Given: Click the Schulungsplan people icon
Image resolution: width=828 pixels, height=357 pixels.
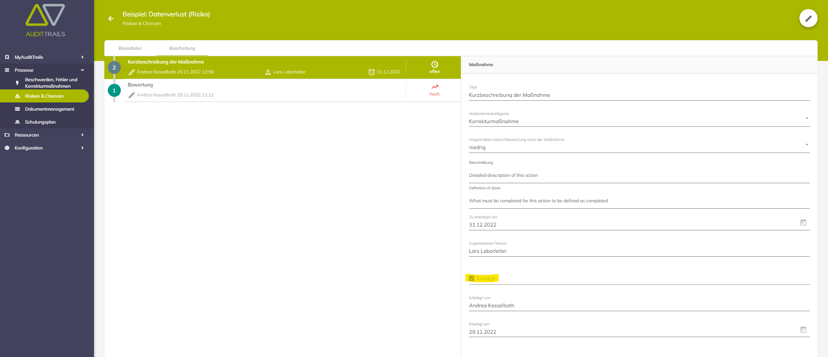Looking at the screenshot, I should coord(17,122).
